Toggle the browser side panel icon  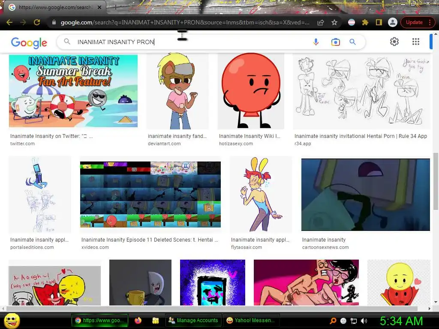pos(379,22)
